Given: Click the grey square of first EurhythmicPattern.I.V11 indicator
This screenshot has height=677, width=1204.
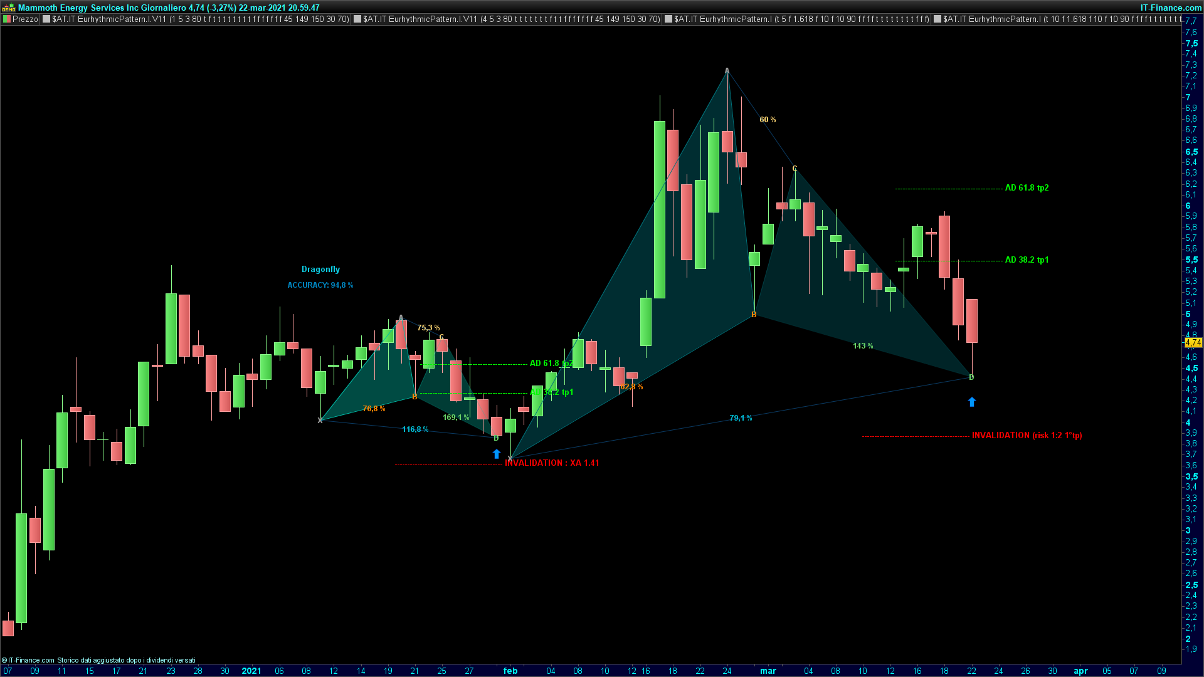Looking at the screenshot, I should (46, 19).
